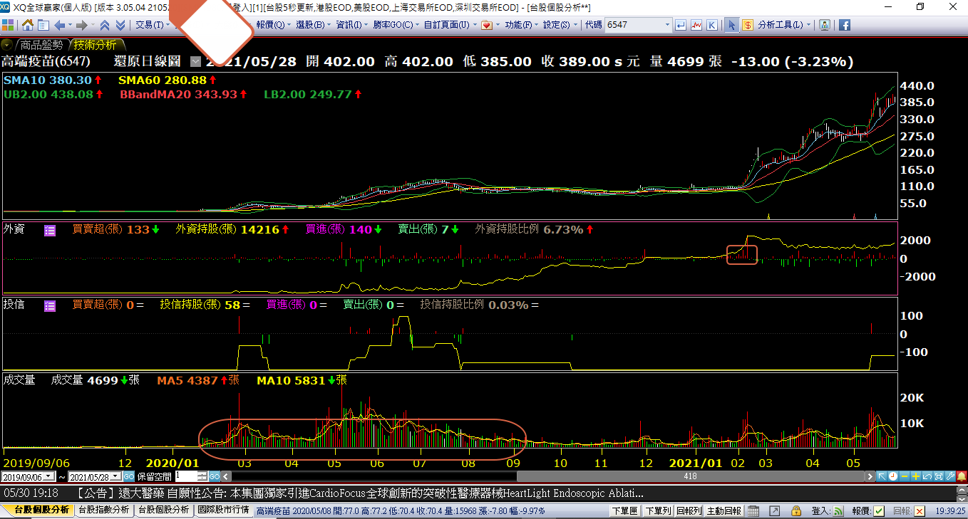
Task: Click the red line chart icon
Action: [x=696, y=25]
